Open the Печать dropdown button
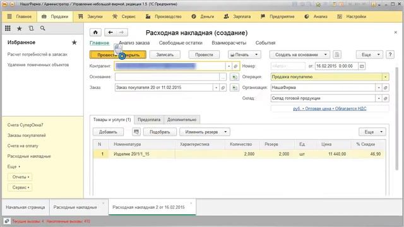The height and width of the screenshot is (227, 404). click(x=244, y=55)
